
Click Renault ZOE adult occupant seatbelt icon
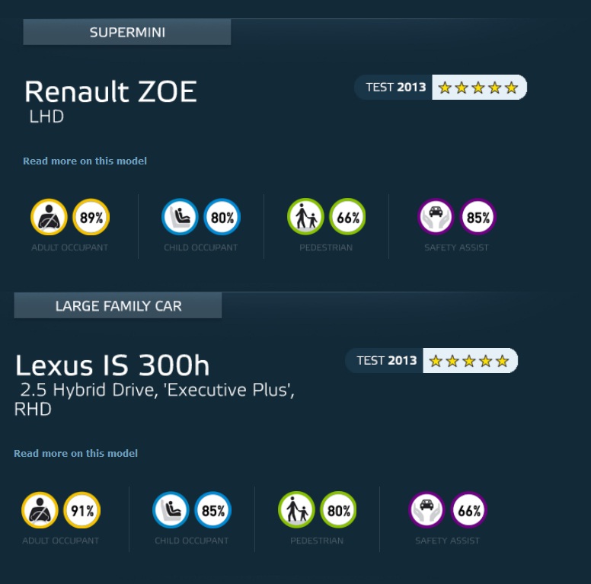coord(49,217)
